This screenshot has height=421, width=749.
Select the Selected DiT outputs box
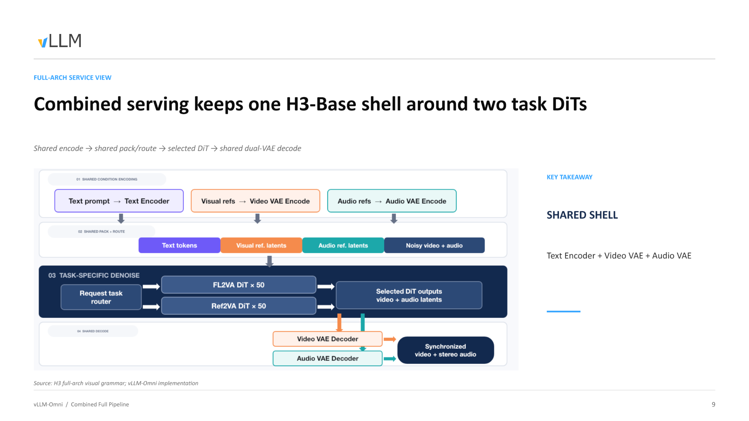[x=409, y=295]
